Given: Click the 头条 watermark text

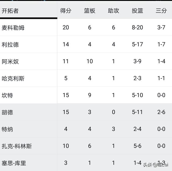Looking at the screenshot, I should (x=147, y=165).
